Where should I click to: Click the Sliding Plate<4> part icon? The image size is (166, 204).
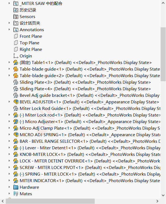(x=16, y=89)
